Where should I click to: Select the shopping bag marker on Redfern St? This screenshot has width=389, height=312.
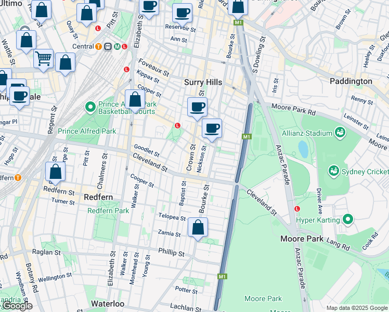coord(55,172)
